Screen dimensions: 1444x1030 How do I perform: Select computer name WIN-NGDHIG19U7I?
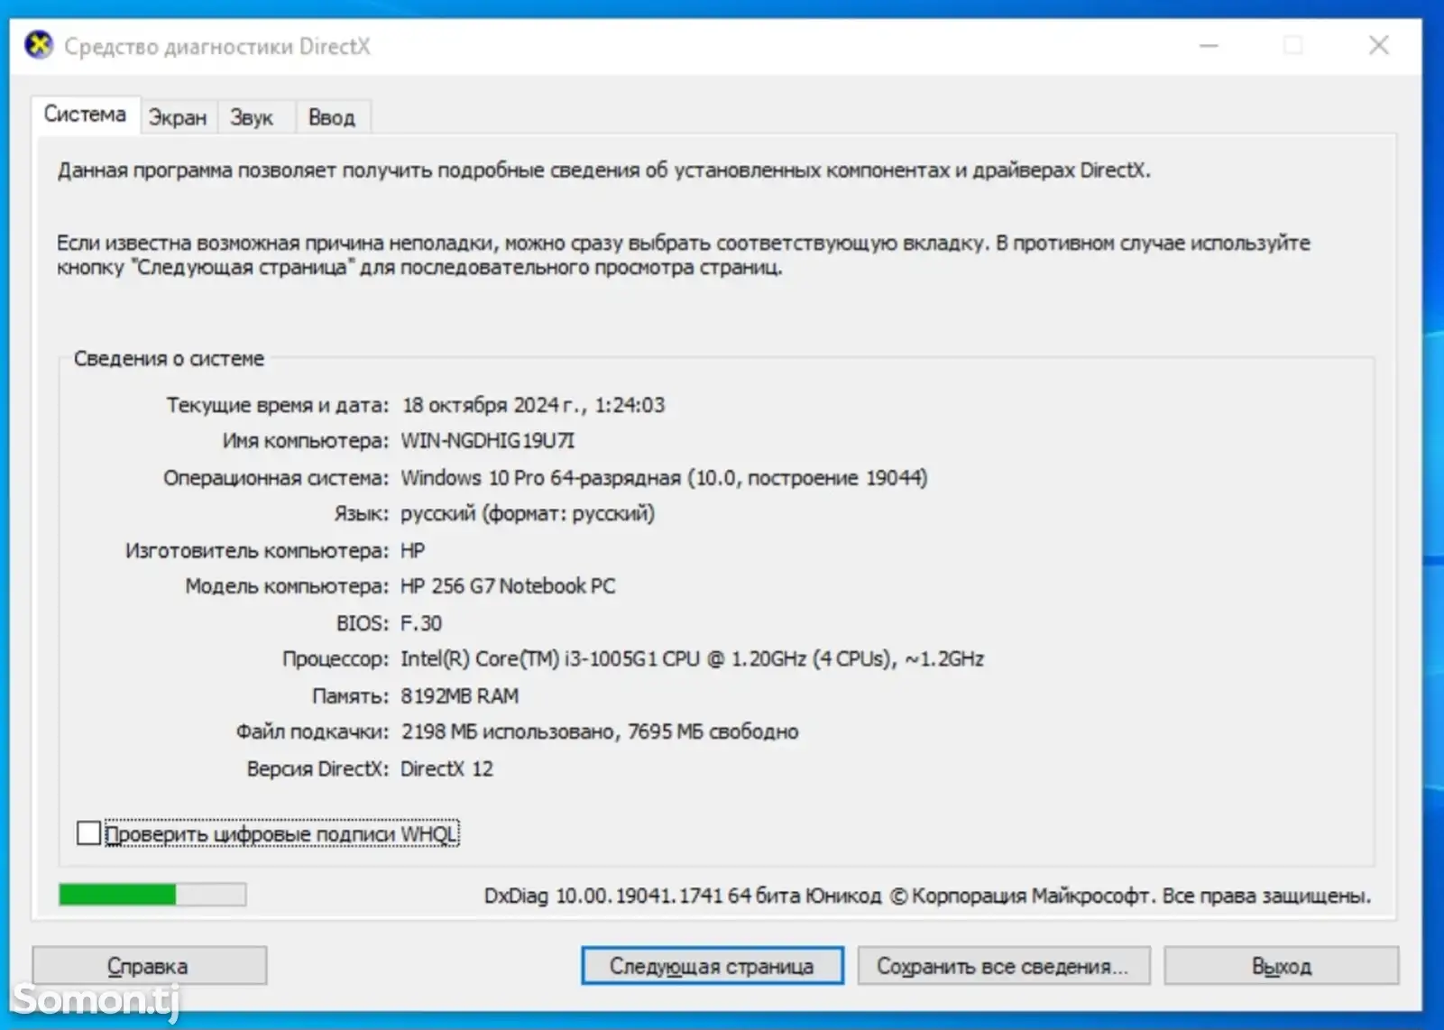[x=487, y=441]
